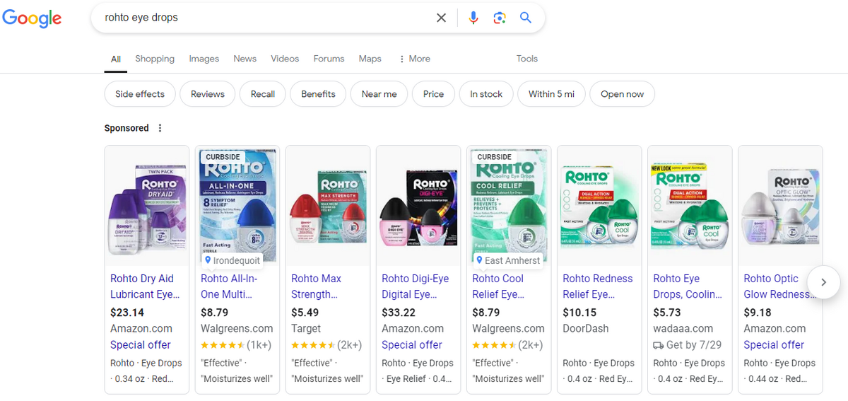Select the Side effects filter chip
This screenshot has width=848, height=401.
coord(140,94)
